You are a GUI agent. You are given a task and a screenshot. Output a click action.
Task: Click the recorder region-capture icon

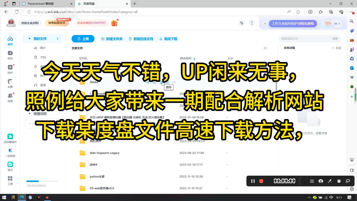[312, 181]
